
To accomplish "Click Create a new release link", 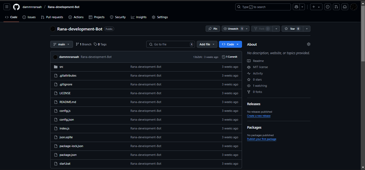I will pos(259,116).
